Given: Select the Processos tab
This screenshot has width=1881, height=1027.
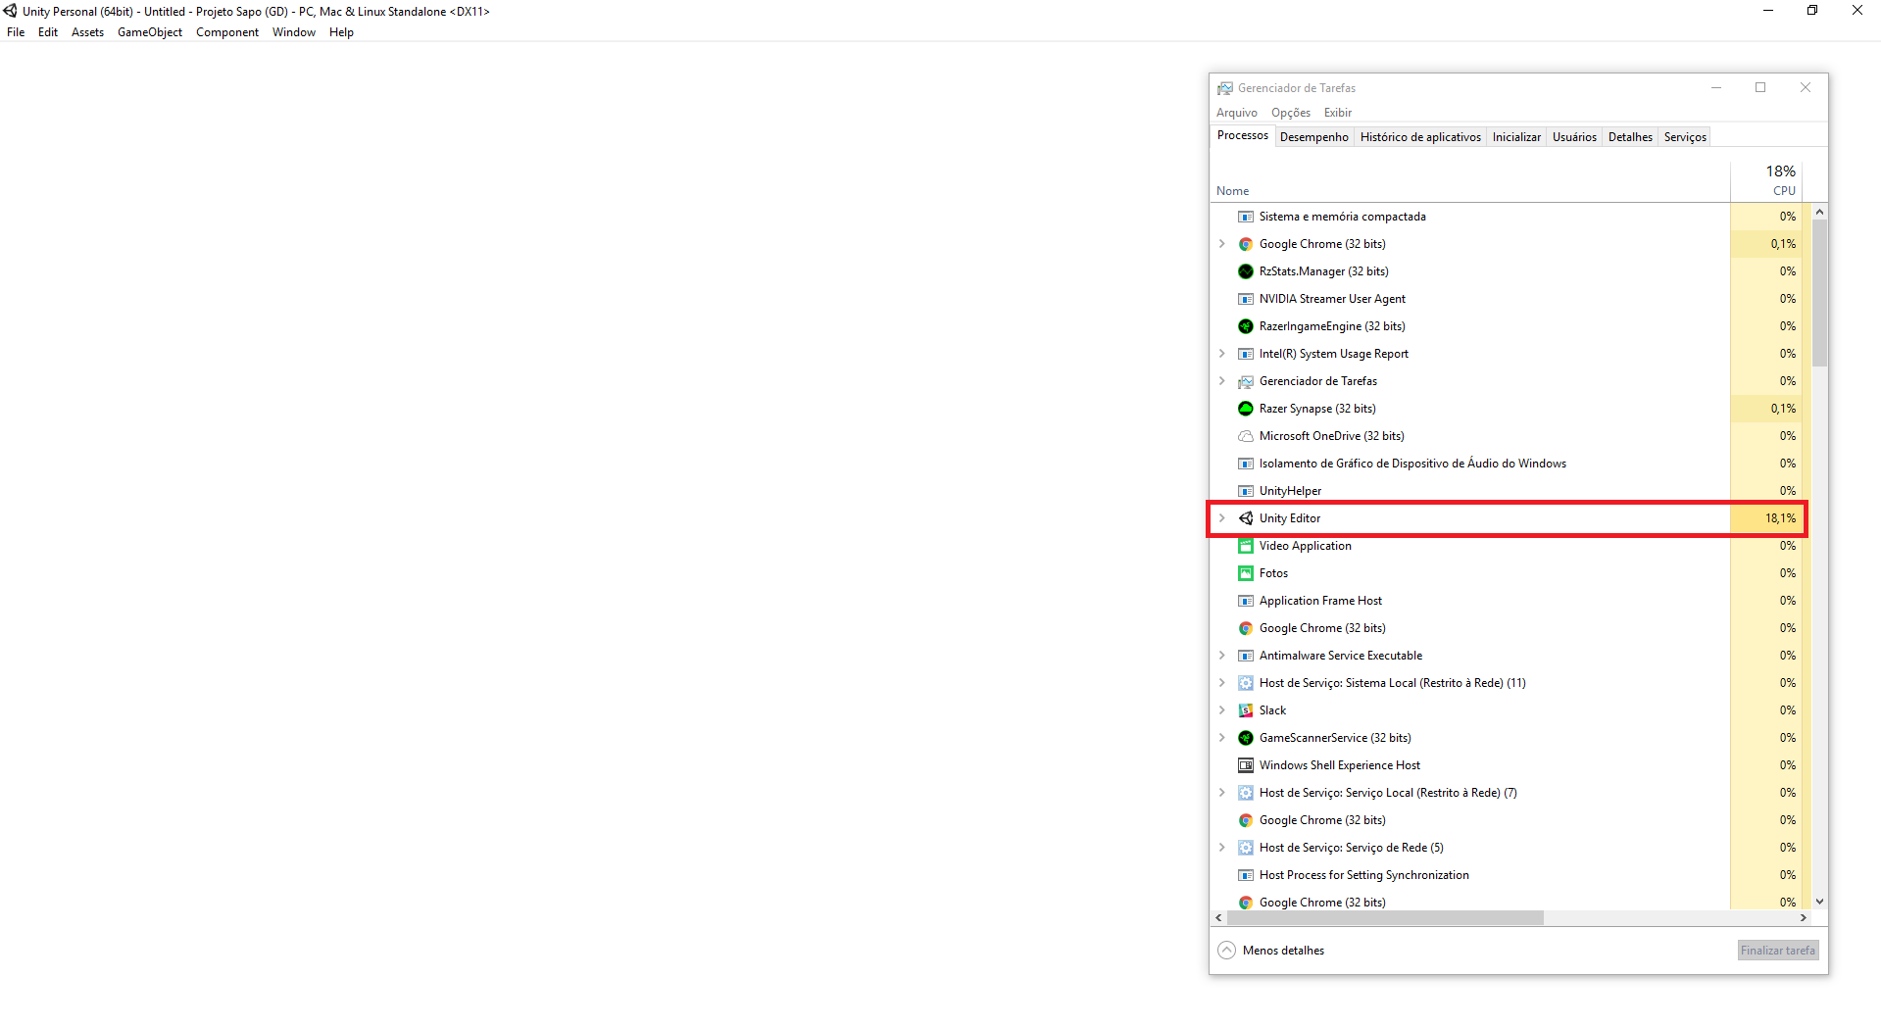Looking at the screenshot, I should click(1242, 135).
